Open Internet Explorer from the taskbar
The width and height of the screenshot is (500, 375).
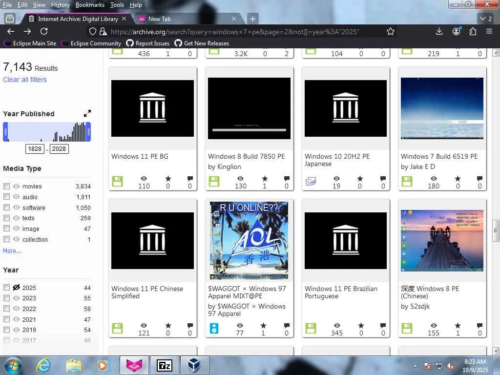(x=43, y=365)
